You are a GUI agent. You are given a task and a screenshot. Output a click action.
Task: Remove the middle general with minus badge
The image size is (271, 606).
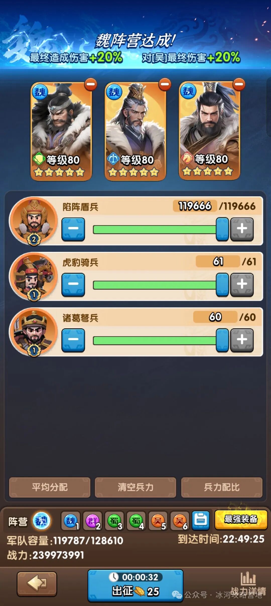pos(165,85)
